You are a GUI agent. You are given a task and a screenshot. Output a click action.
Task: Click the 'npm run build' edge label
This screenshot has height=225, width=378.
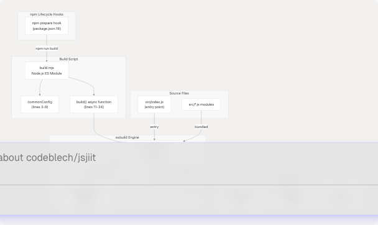[47, 48]
